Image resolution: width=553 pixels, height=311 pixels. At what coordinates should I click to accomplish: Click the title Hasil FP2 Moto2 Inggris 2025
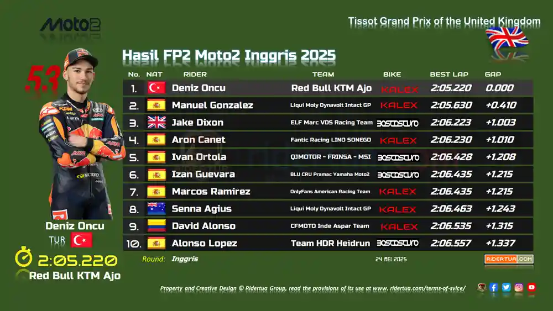[x=229, y=56]
